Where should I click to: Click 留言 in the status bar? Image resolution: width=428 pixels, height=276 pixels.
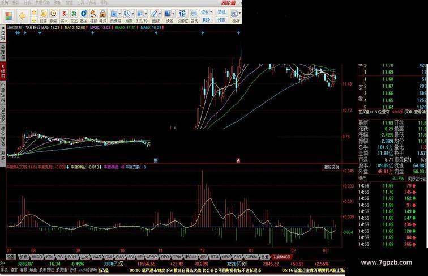coord(14,270)
